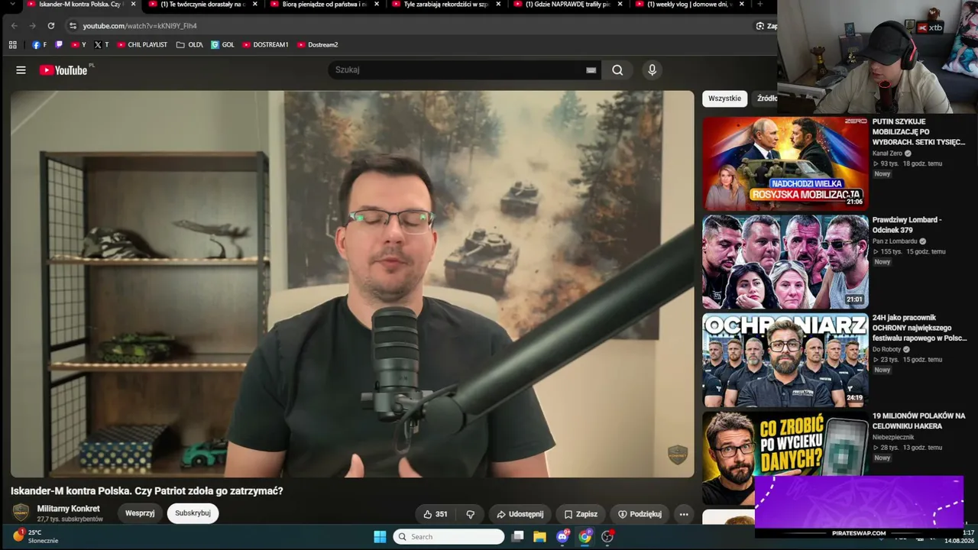This screenshot has width=978, height=550.
Task: Open the Militarny Konkret channel name link
Action: pos(68,509)
